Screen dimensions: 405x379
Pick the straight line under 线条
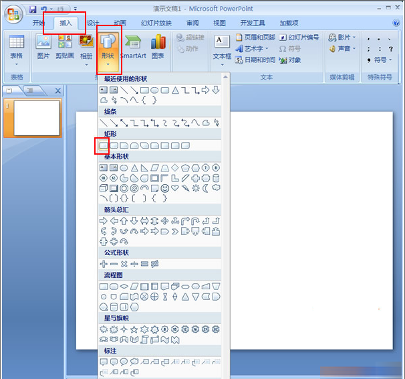pos(104,123)
